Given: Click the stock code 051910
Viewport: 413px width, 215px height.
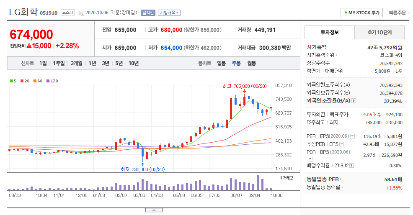Looking at the screenshot, I should [49, 13].
